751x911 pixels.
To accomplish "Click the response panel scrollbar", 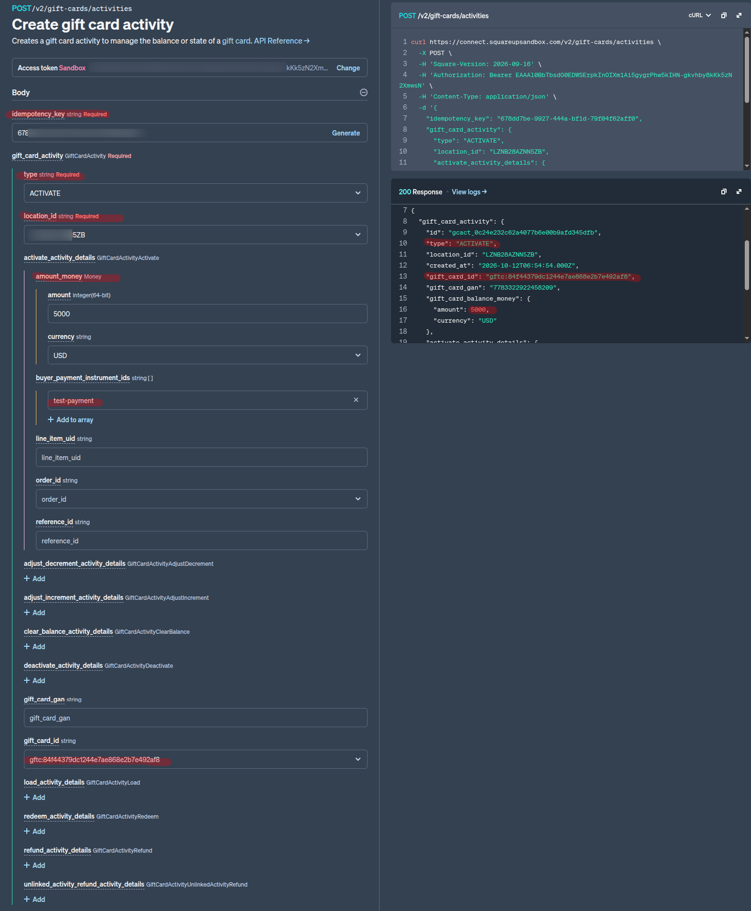I will [747, 265].
